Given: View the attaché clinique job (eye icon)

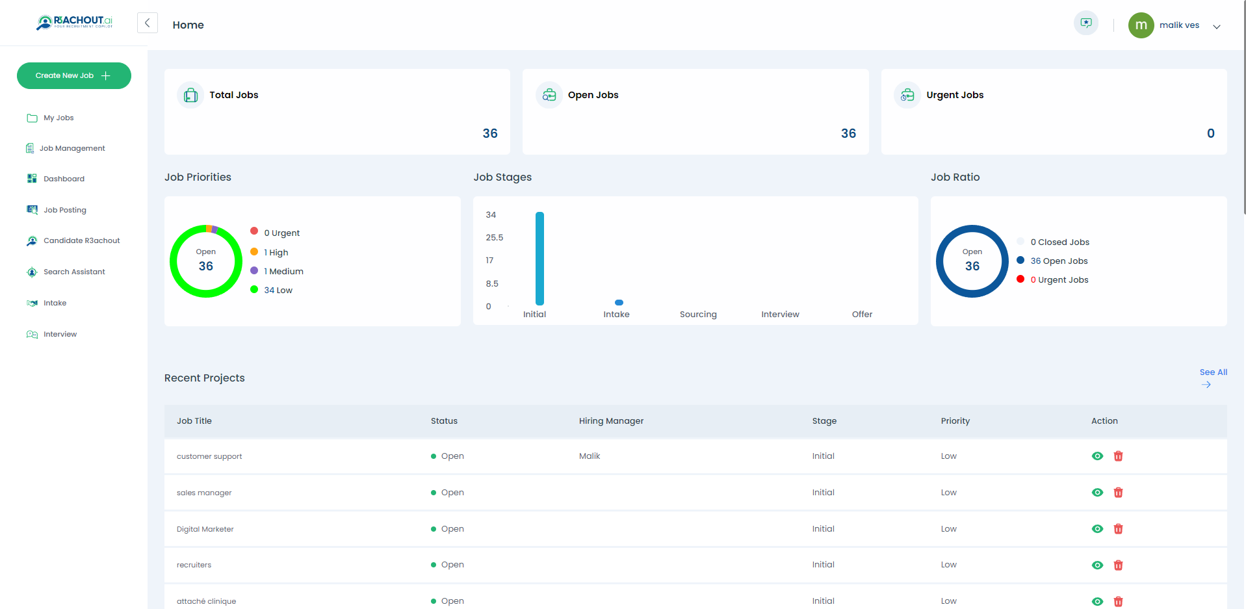Looking at the screenshot, I should 1097,602.
